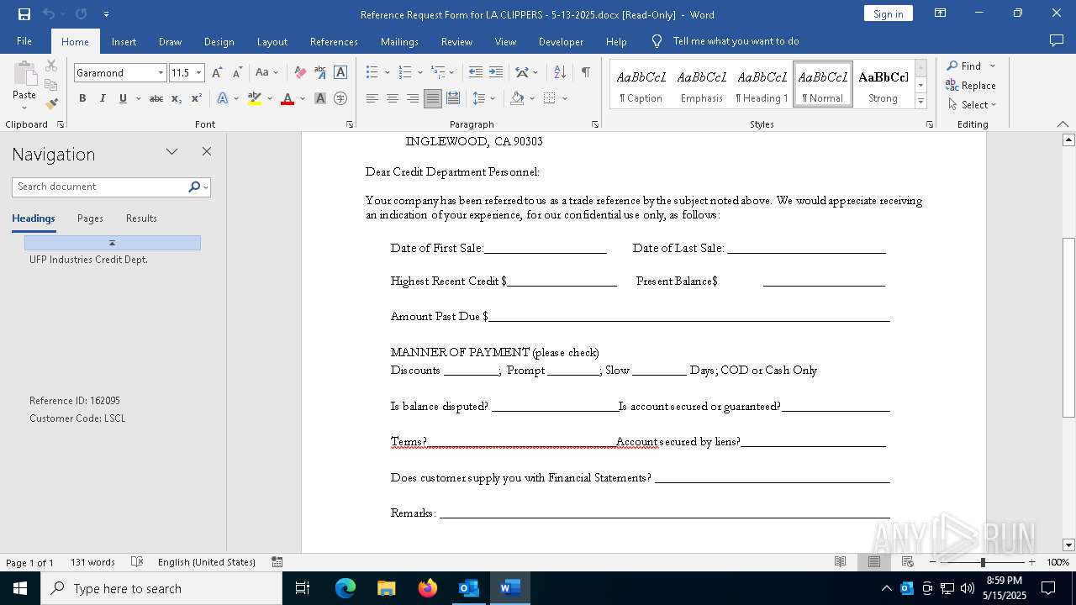
Task: Open the font color picker arrow
Action: [303, 98]
